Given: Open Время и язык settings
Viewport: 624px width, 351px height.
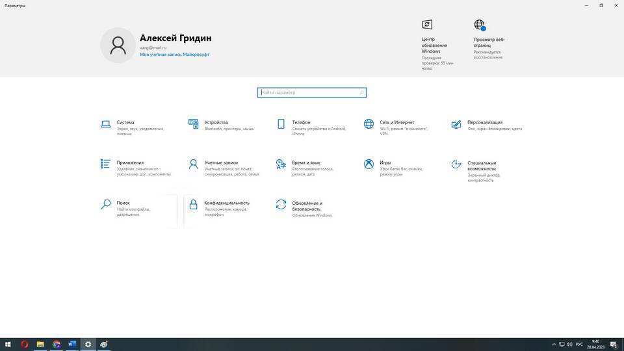Looking at the screenshot, I should pyautogui.click(x=305, y=163).
